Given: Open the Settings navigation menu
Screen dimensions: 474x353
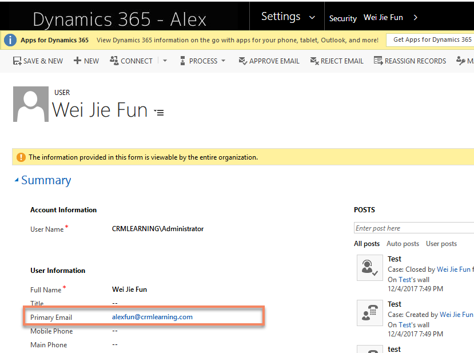Looking at the screenshot, I should [x=281, y=17].
